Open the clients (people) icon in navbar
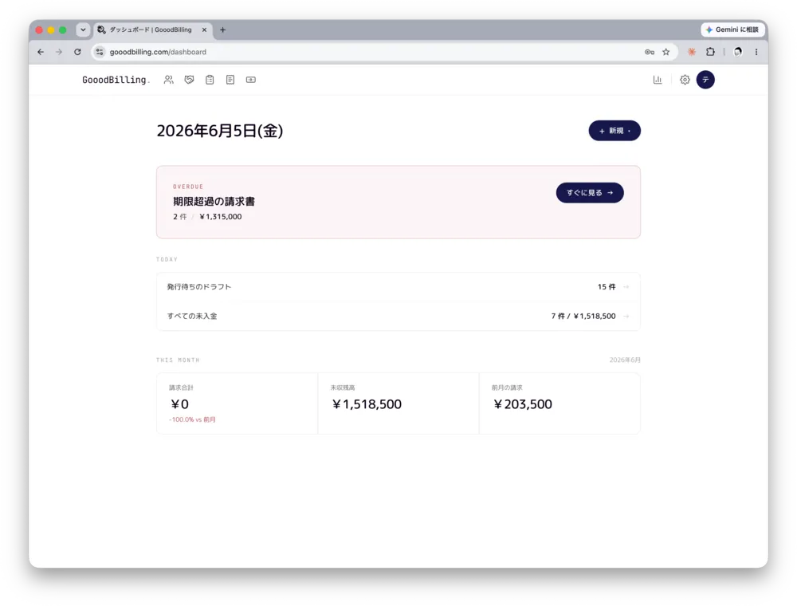Image resolution: width=797 pixels, height=606 pixels. tap(168, 80)
